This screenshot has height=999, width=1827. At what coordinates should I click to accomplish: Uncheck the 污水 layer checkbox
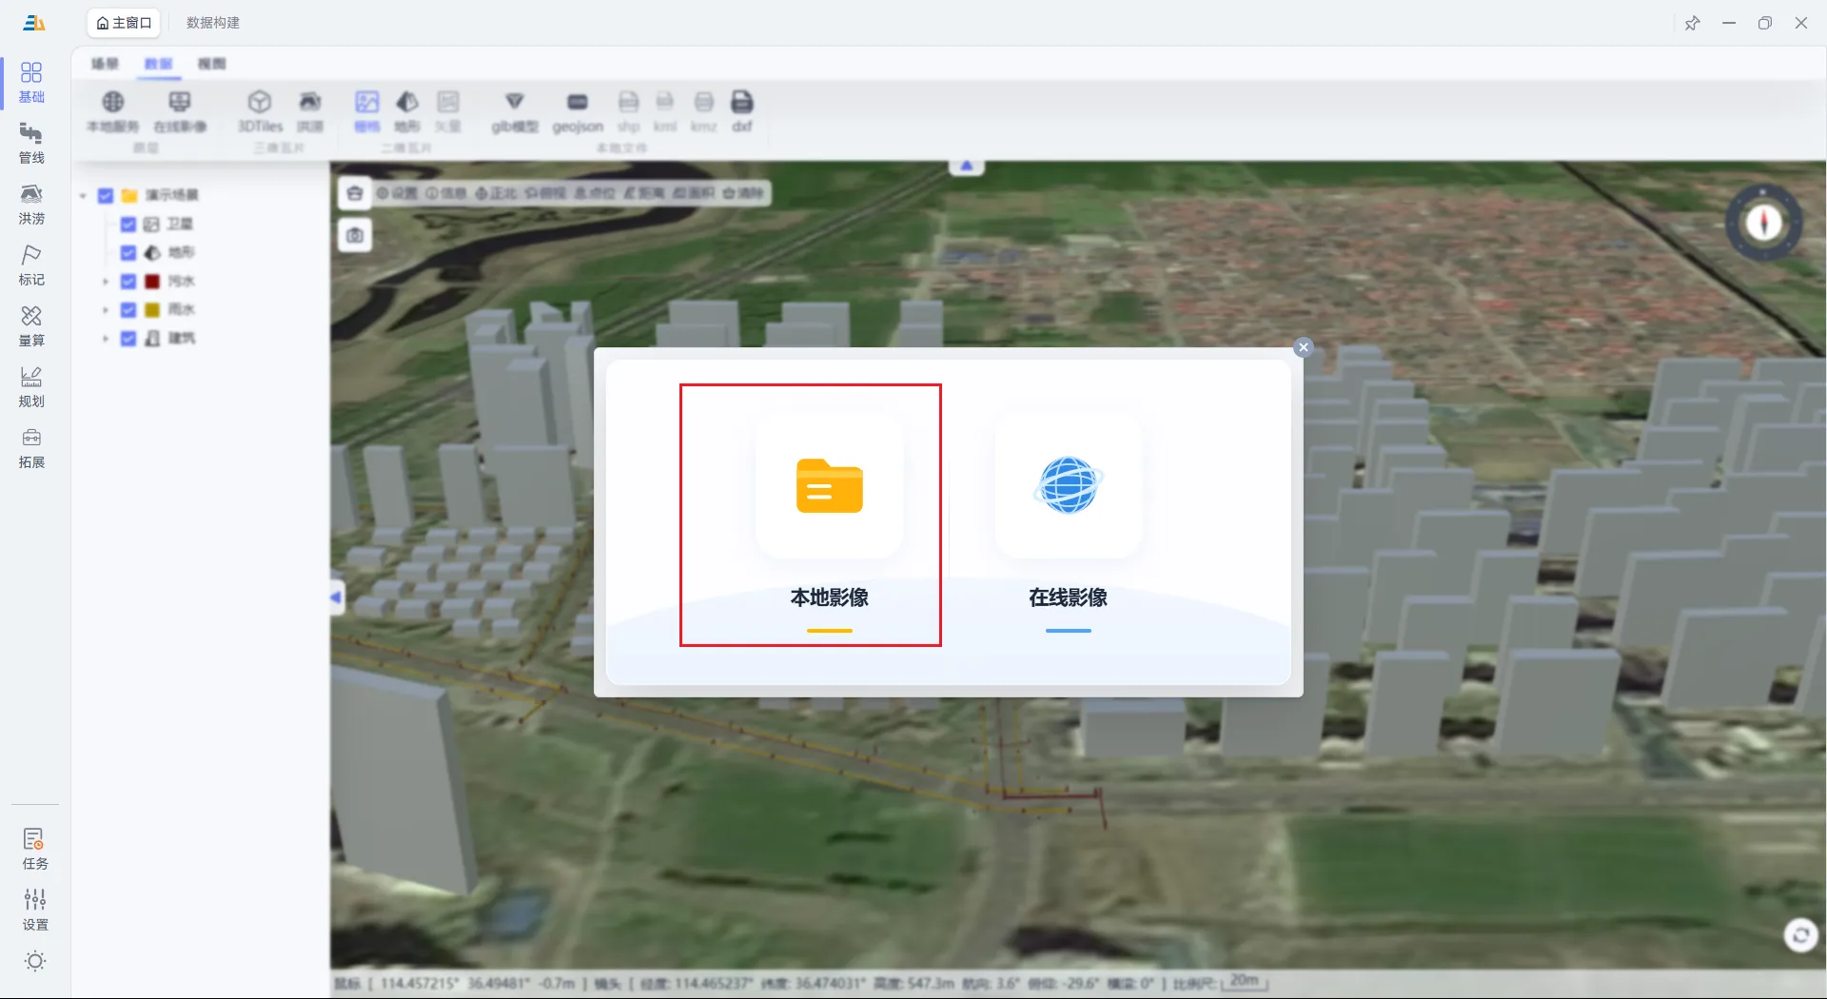point(128,281)
